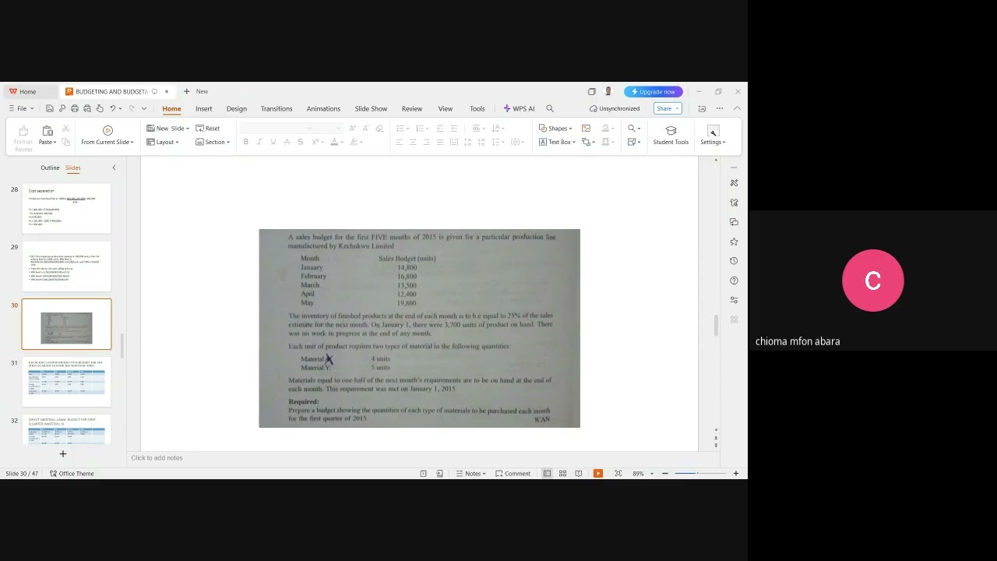Open the Design ribbon tab
The height and width of the screenshot is (561, 997).
pyautogui.click(x=237, y=109)
